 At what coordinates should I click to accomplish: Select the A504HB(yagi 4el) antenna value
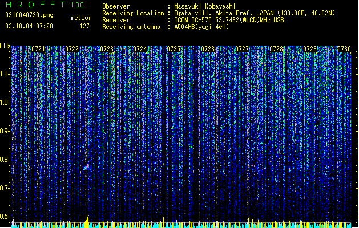[201, 27]
